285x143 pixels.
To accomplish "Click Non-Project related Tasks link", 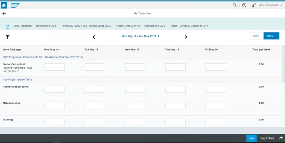I will tap(17, 79).
